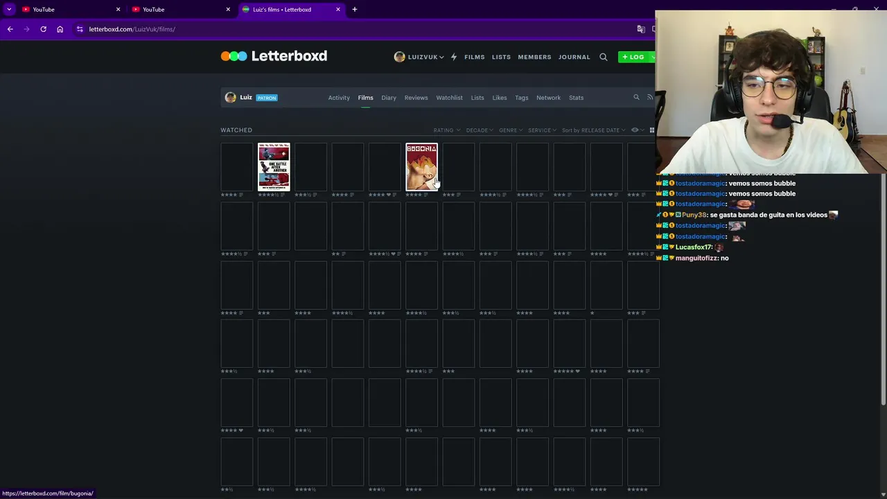
Task: Open the Reviews profile tab
Action: [x=416, y=98]
